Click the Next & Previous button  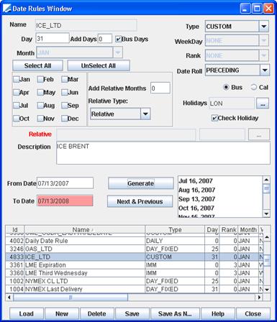[x=140, y=201]
